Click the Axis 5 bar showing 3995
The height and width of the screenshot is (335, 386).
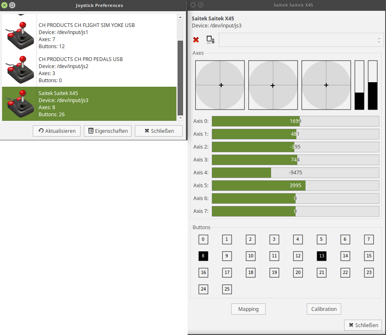tap(296, 185)
